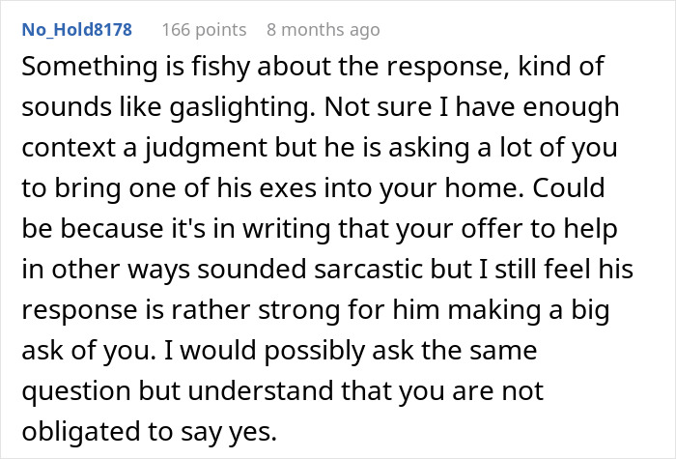Click the word 'because' in the comment

[111, 229]
